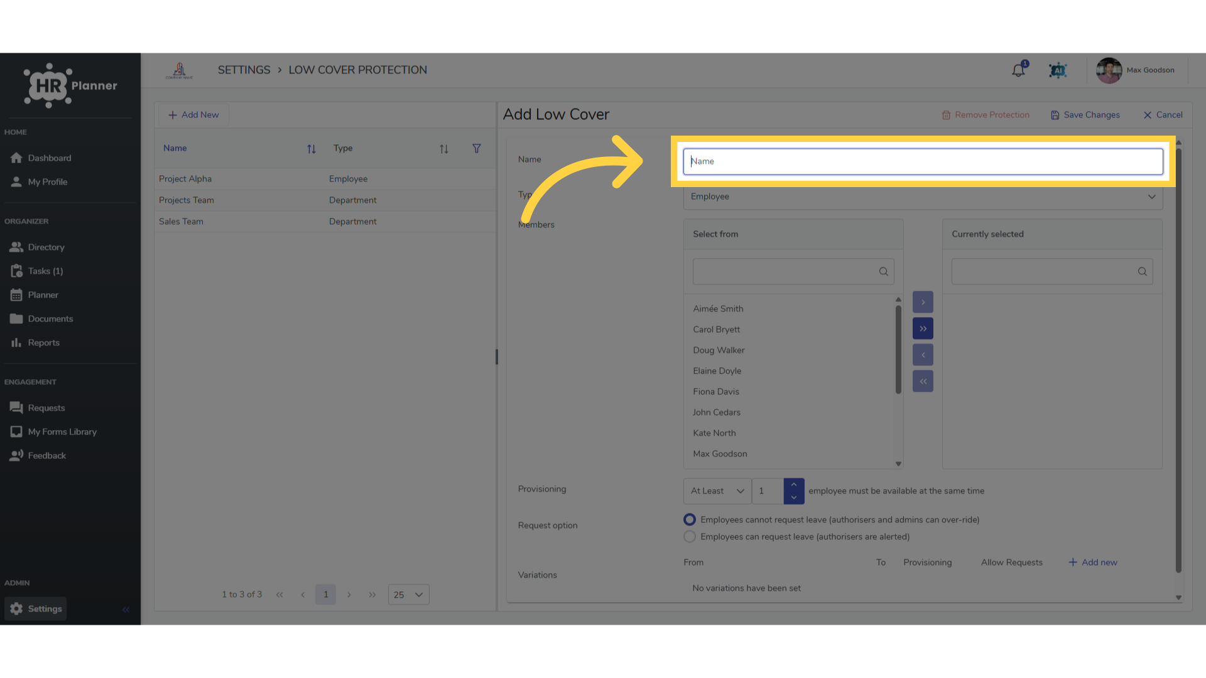Go to the Dashboard page
Image resolution: width=1206 pixels, height=678 pixels.
pos(41,158)
